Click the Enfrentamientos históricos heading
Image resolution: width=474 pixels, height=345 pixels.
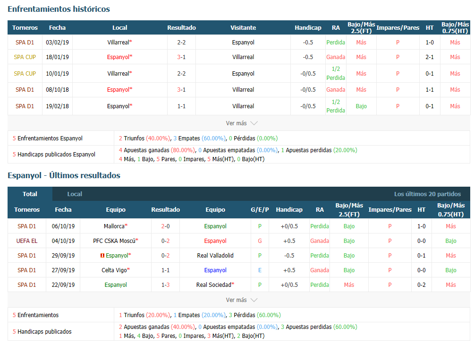tap(59, 9)
